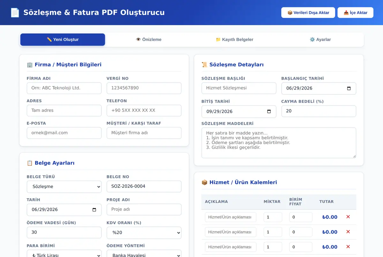Click the Açıklama column header
This screenshot has height=257, width=383.
216,202
